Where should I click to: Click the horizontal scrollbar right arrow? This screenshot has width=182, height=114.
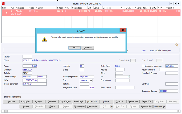click(x=179, y=111)
